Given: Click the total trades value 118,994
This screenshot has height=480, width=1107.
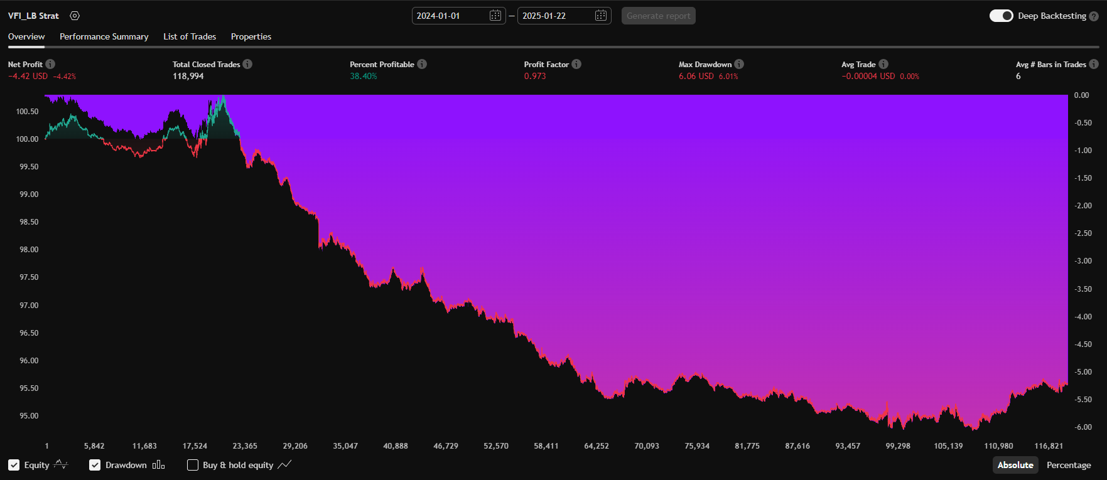Looking at the screenshot, I should point(188,76).
